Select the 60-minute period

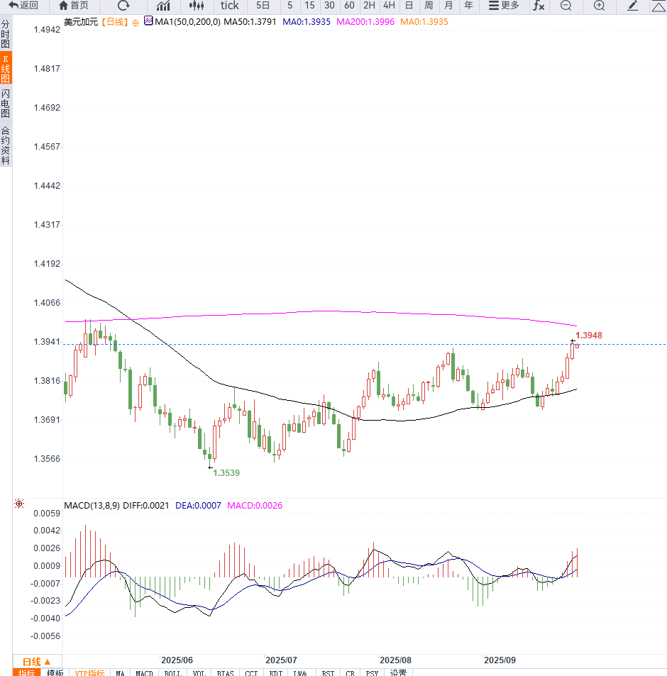coord(349,6)
